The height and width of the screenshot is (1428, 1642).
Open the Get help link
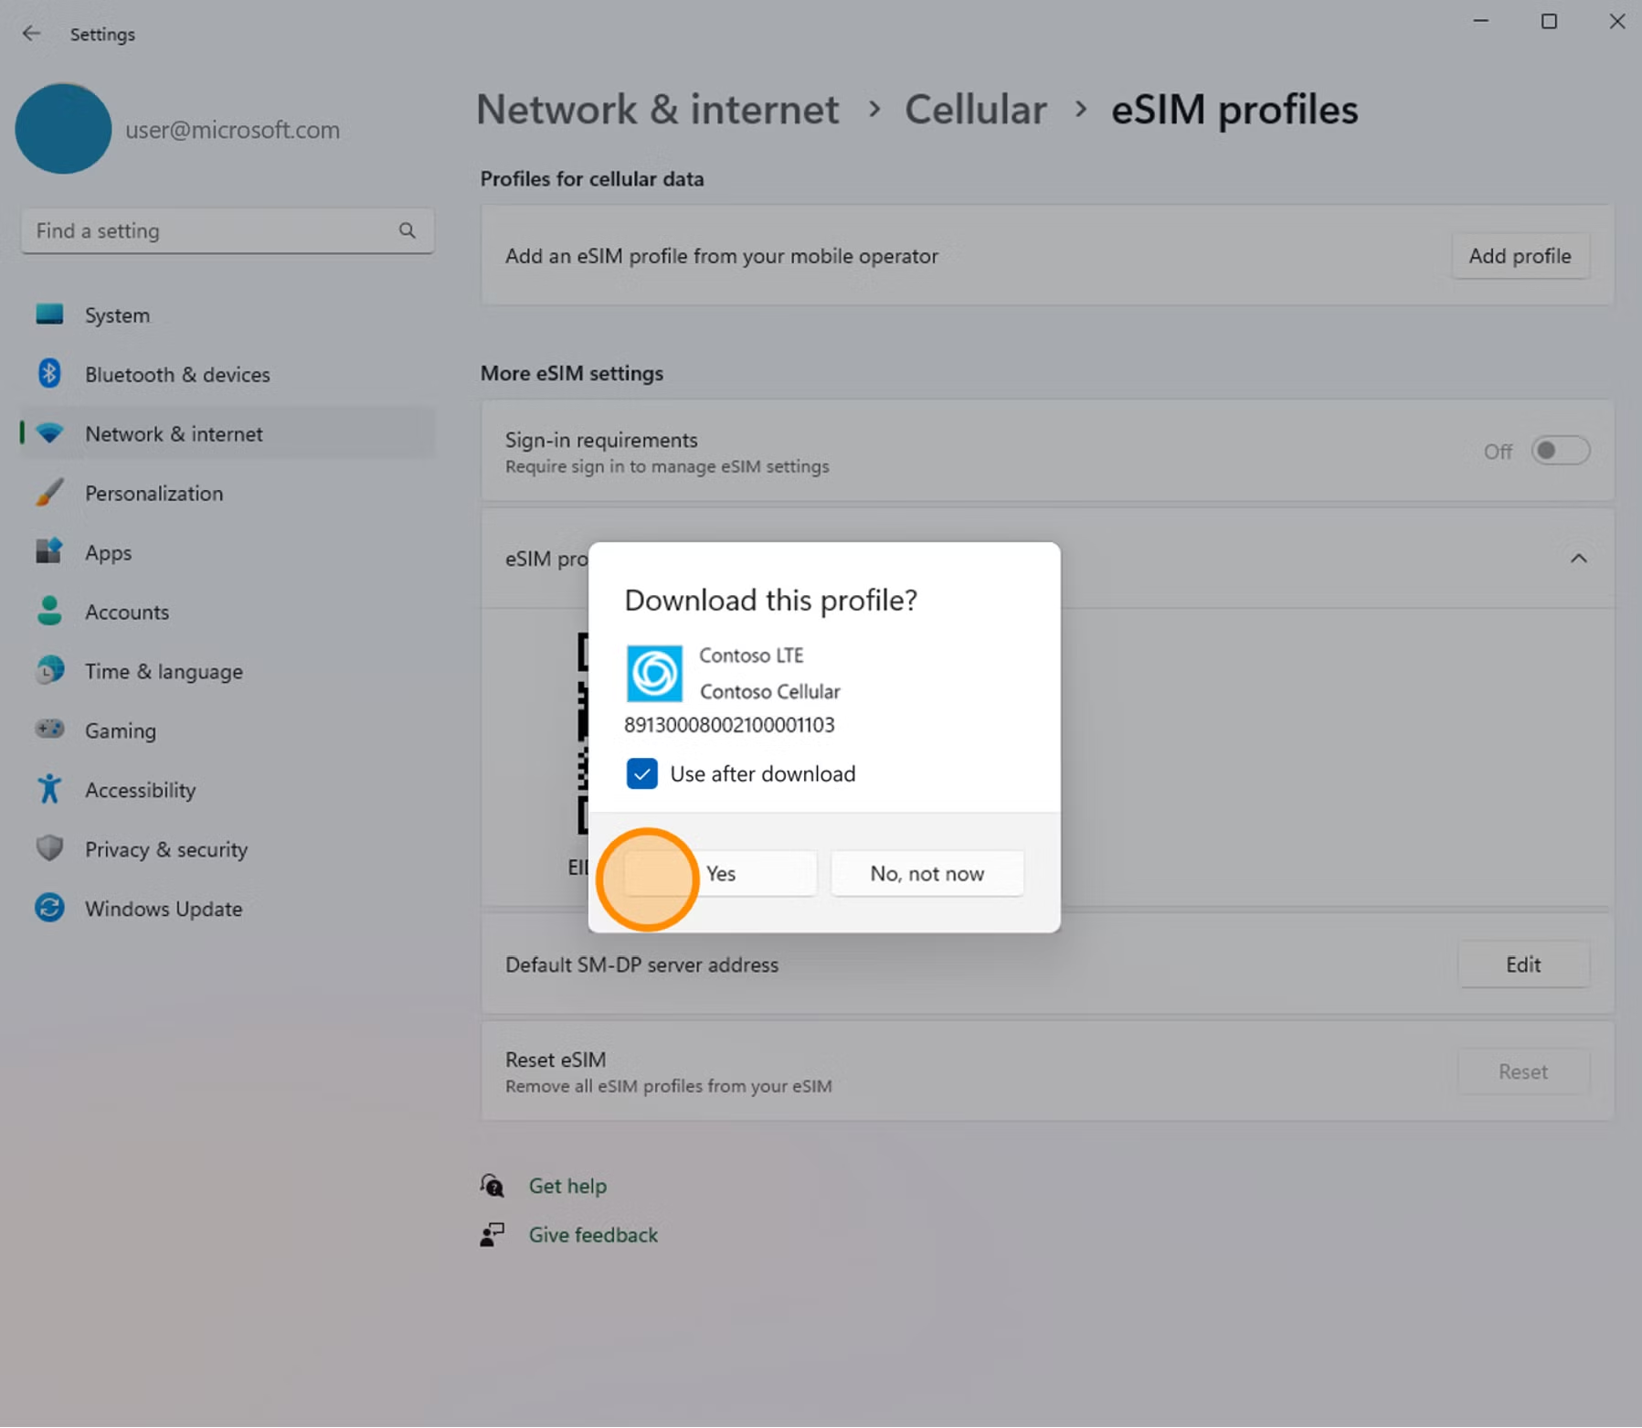[567, 1186]
